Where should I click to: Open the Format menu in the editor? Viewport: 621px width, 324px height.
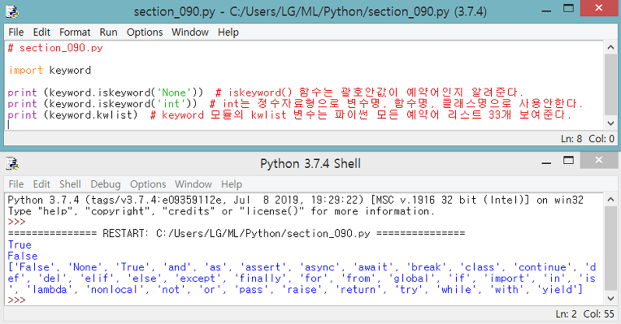[75, 32]
